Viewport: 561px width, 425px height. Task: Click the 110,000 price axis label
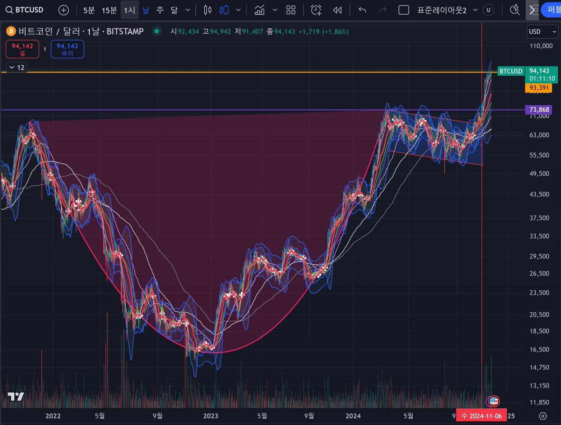point(541,46)
